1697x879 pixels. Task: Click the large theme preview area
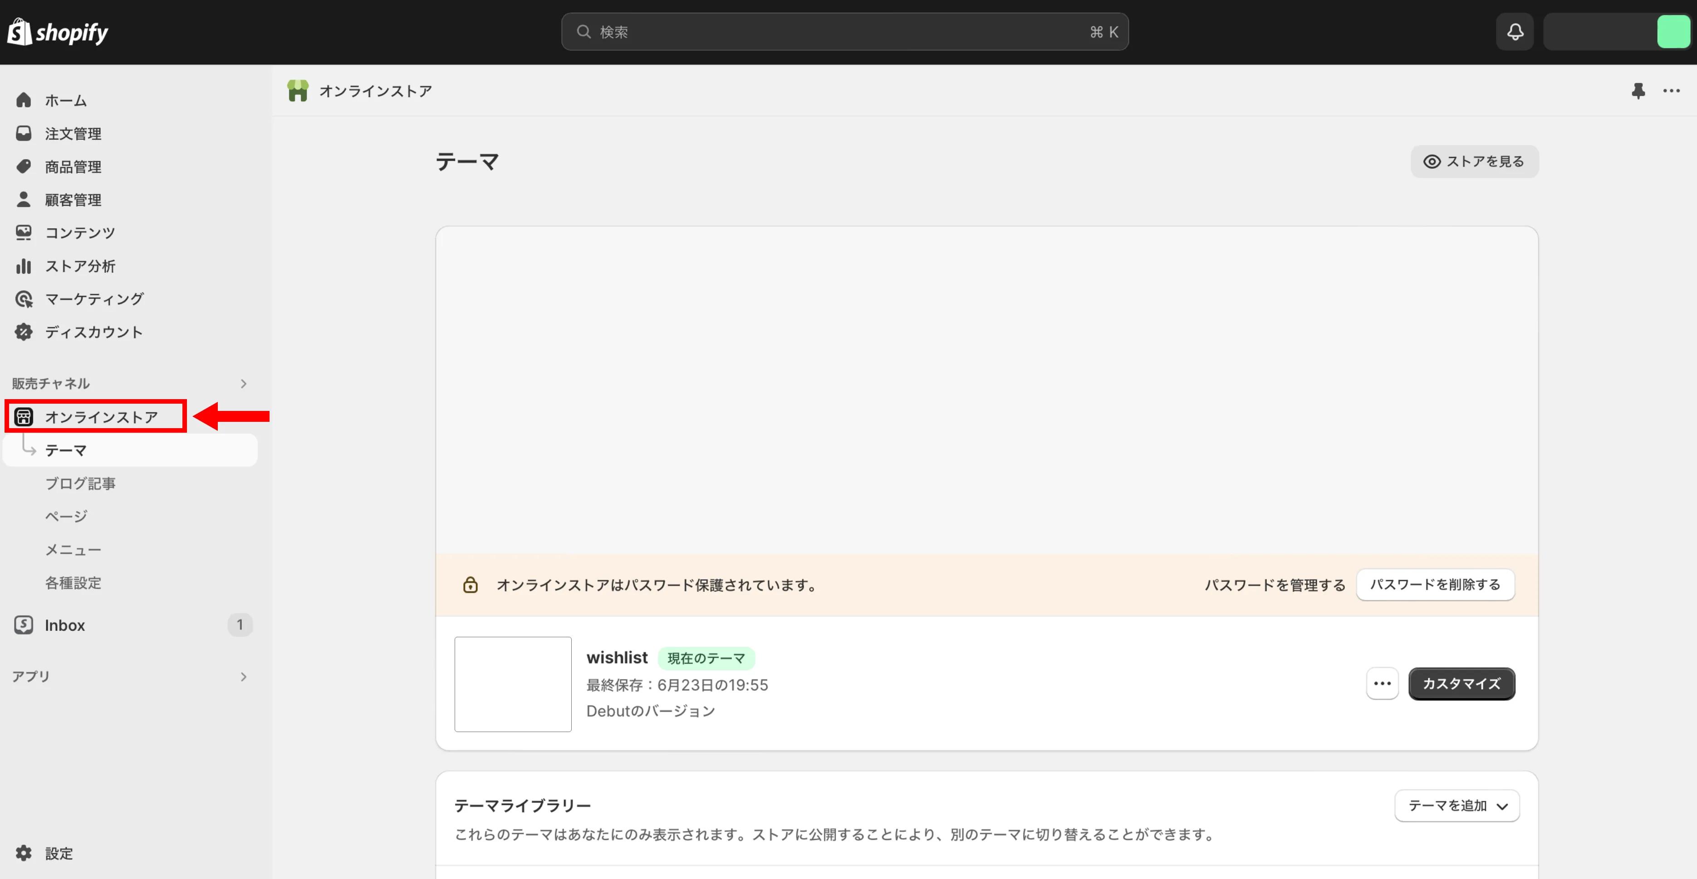tap(987, 391)
